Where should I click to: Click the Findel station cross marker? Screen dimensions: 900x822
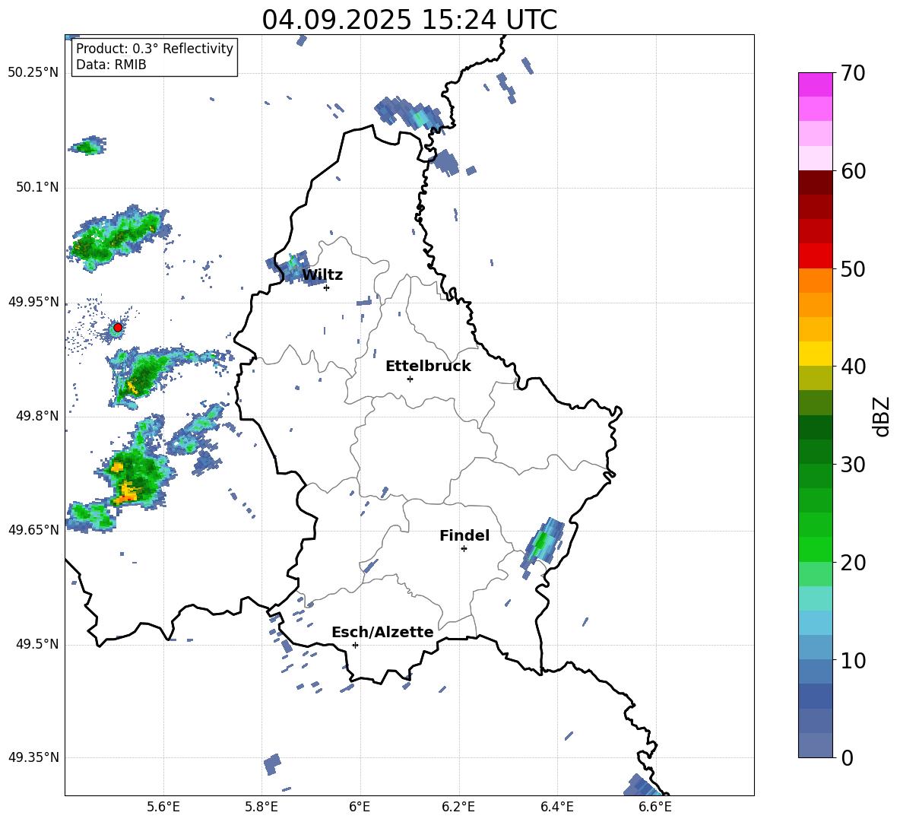pos(464,548)
